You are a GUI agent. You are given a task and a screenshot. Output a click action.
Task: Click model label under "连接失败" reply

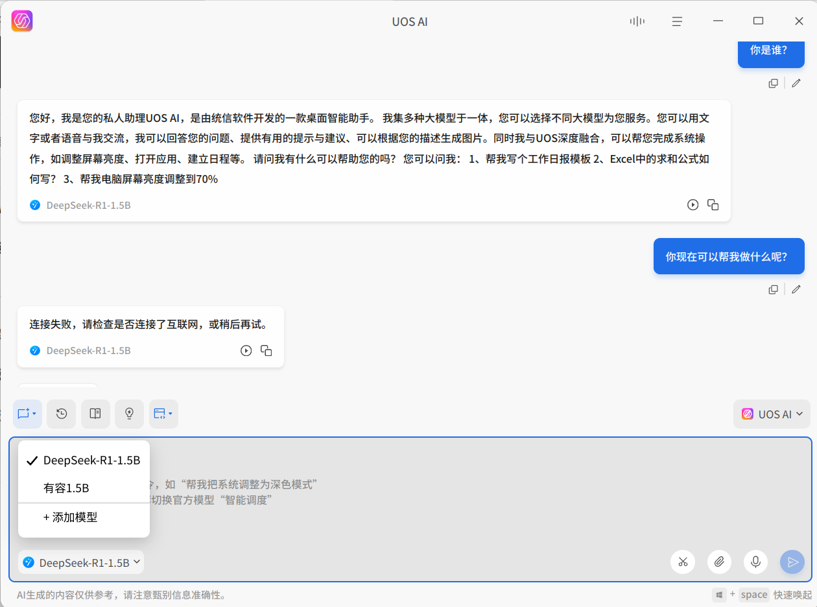pos(88,351)
